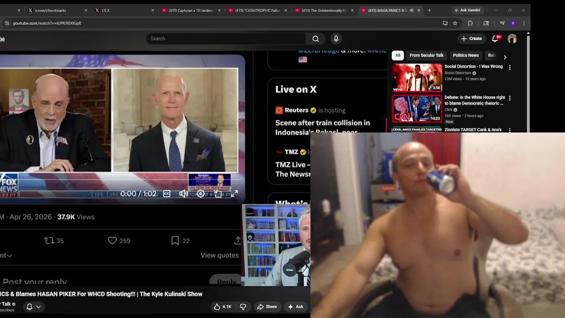Click the Ask Gemini button
Viewport: 565px width, 318px height.
[467, 10]
